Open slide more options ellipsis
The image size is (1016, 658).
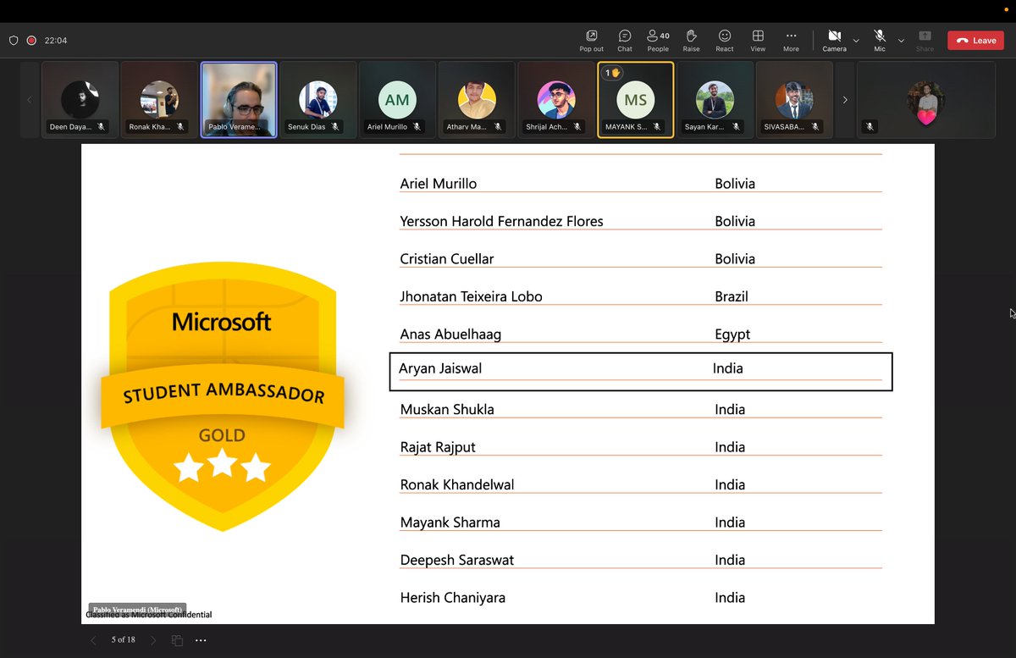point(201,640)
